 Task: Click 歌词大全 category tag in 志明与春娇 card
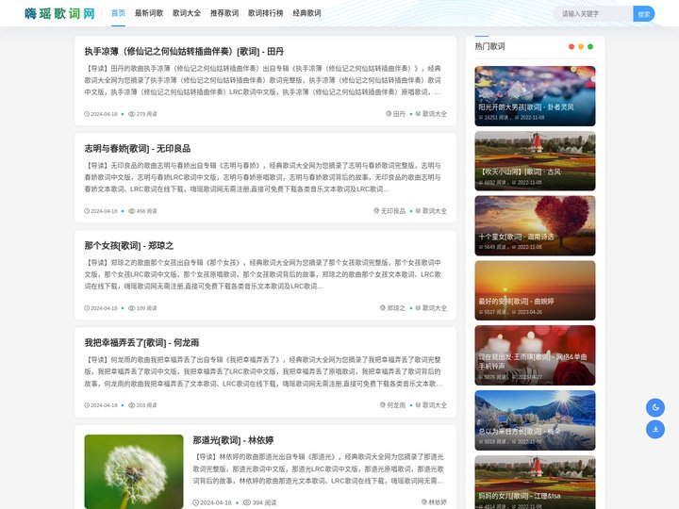click(x=431, y=211)
